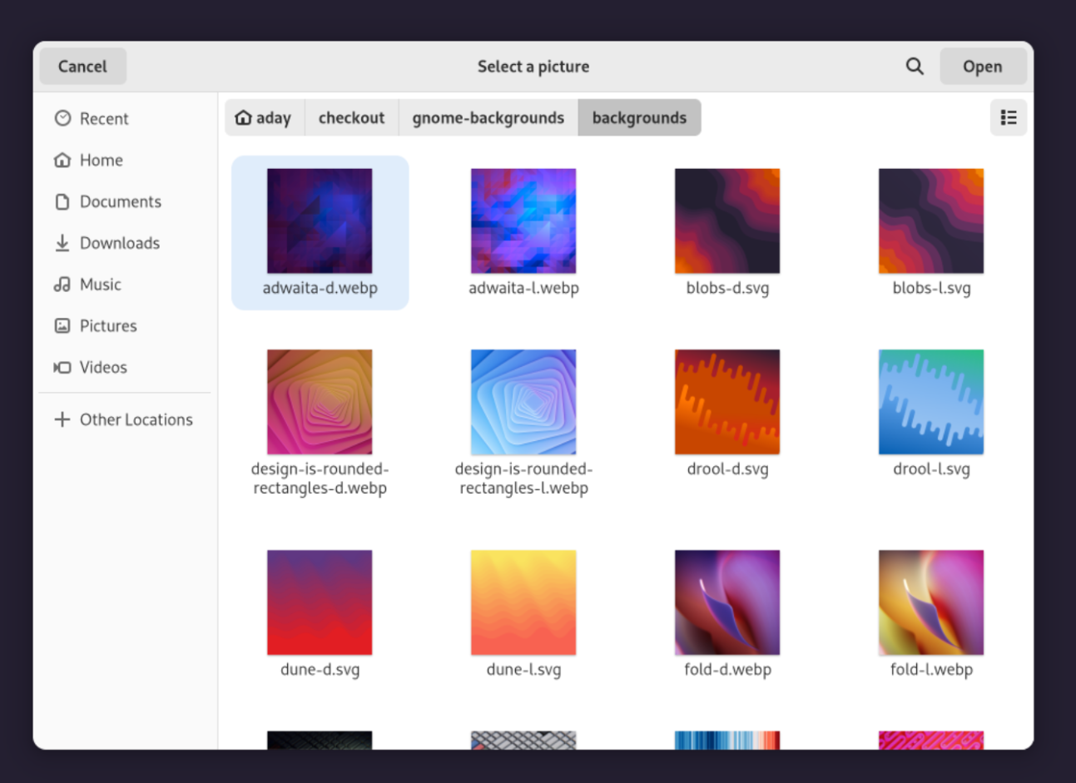Select the drool-d.svg thumbnail
This screenshot has height=783, width=1076.
(727, 402)
